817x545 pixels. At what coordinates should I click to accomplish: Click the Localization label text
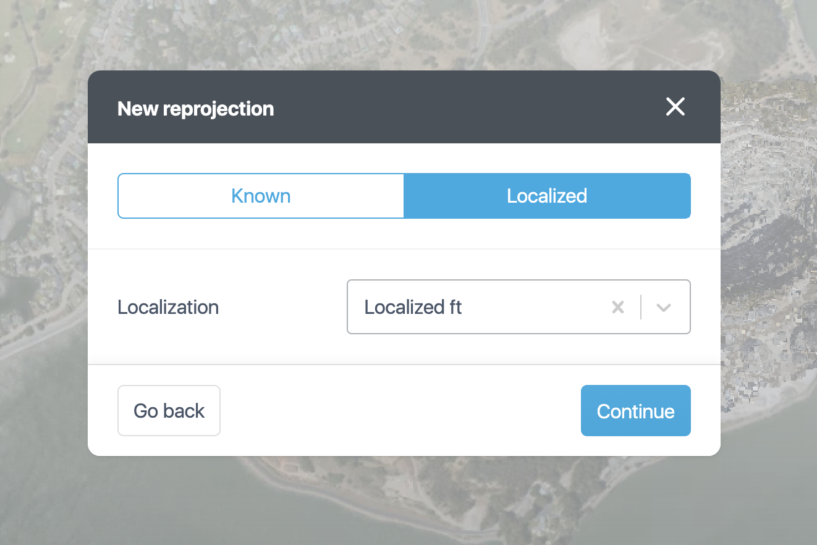168,307
